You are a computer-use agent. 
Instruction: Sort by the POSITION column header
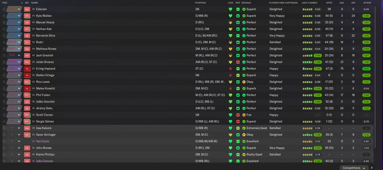pos(200,3)
